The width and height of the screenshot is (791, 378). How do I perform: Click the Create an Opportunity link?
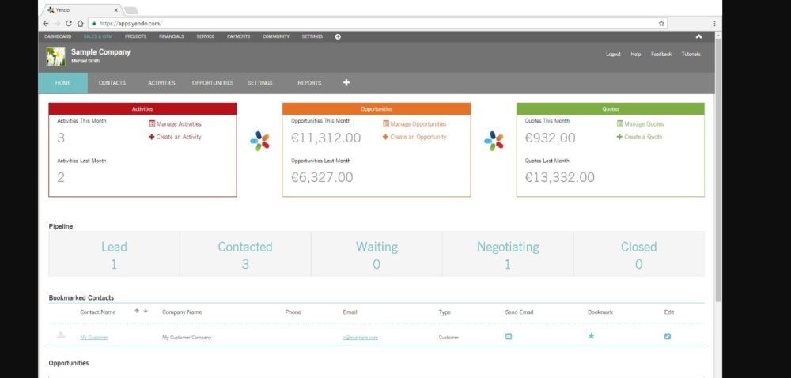(x=418, y=137)
